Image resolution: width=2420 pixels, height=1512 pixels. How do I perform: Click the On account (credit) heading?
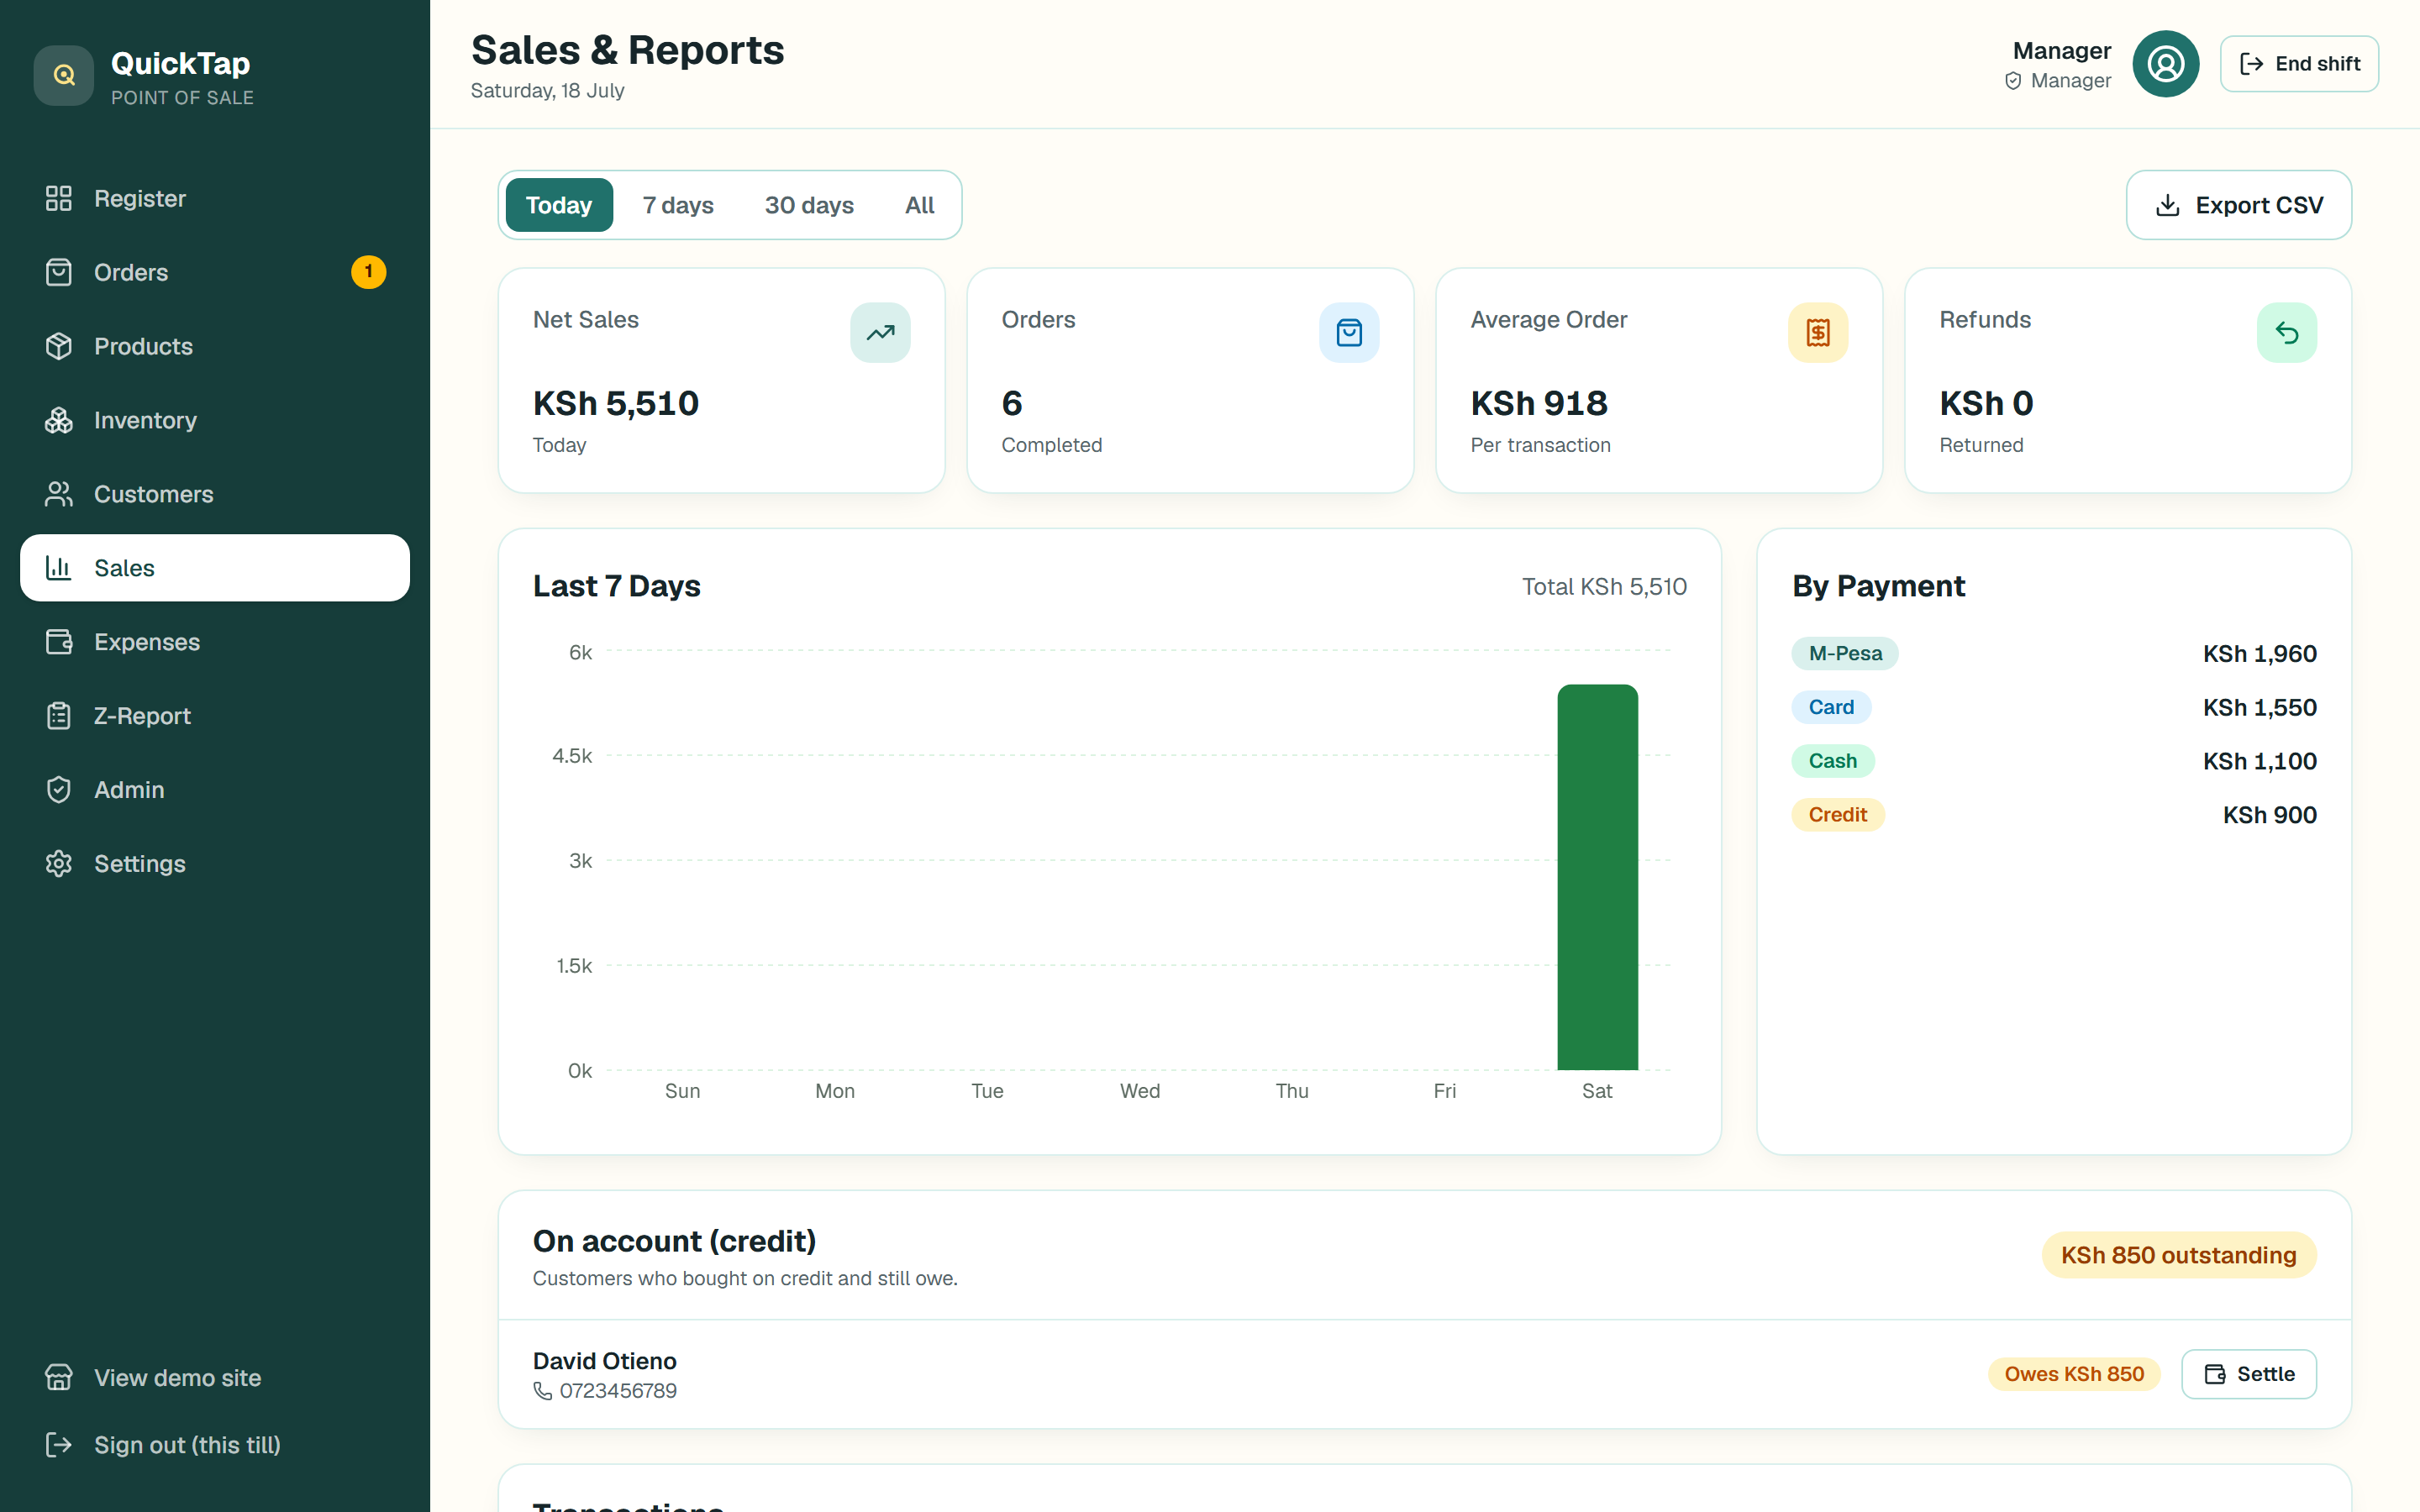[674, 1241]
